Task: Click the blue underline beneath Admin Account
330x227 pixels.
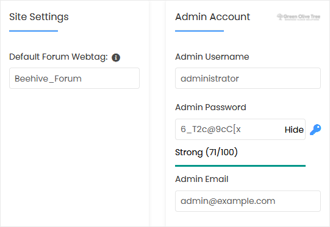Action: (x=199, y=31)
